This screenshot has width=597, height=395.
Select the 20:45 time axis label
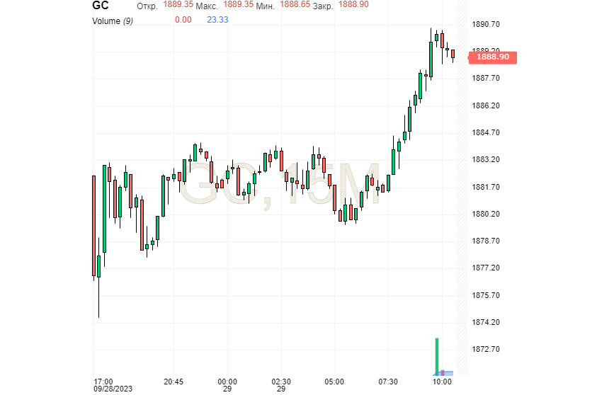click(x=174, y=381)
